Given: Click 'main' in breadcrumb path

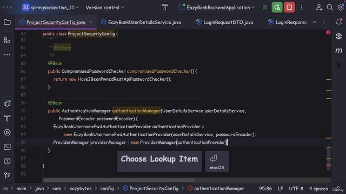Looking at the screenshot, I should point(21,189).
